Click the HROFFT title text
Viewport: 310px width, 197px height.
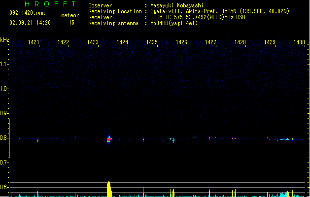pyautogui.click(x=50, y=4)
